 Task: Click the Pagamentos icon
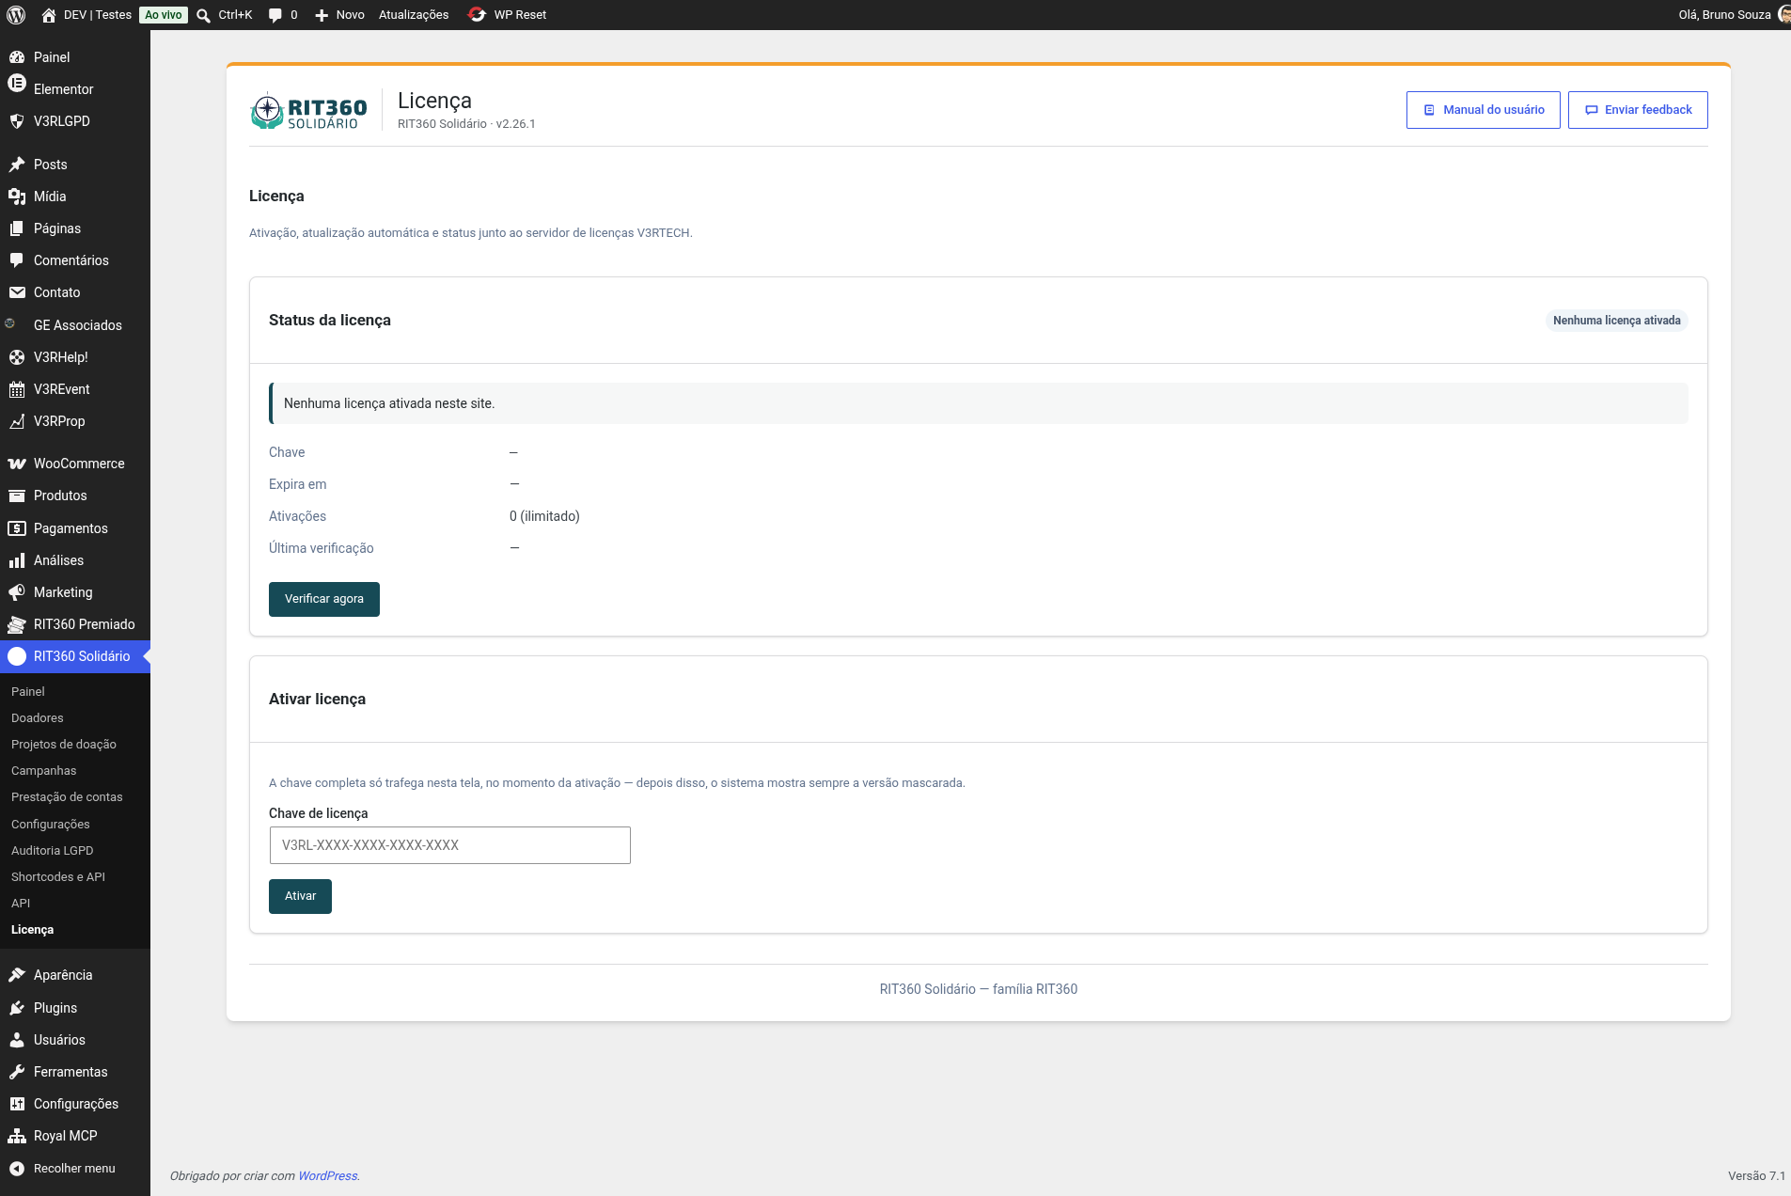[x=17, y=528]
